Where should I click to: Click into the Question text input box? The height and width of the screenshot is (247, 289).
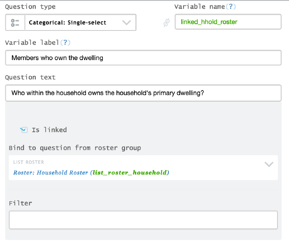tap(143, 93)
